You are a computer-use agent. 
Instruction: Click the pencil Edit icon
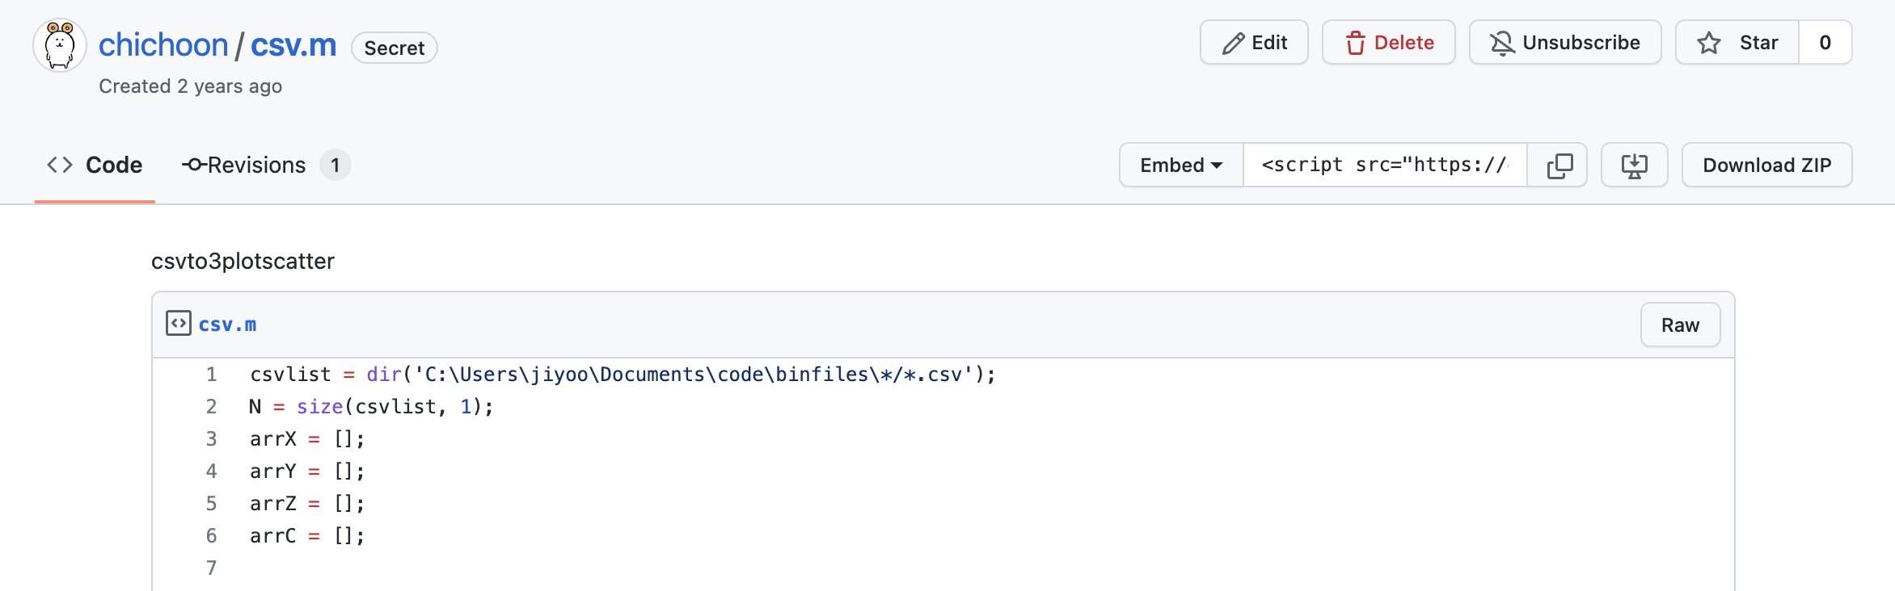1233,43
